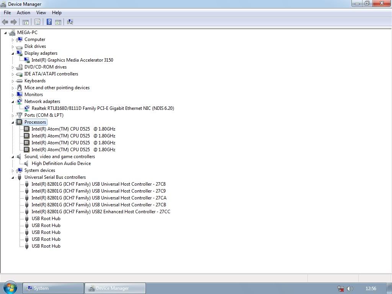This screenshot has height=294, width=392.
Task: Expand the Disk drives category
Action: point(13,46)
